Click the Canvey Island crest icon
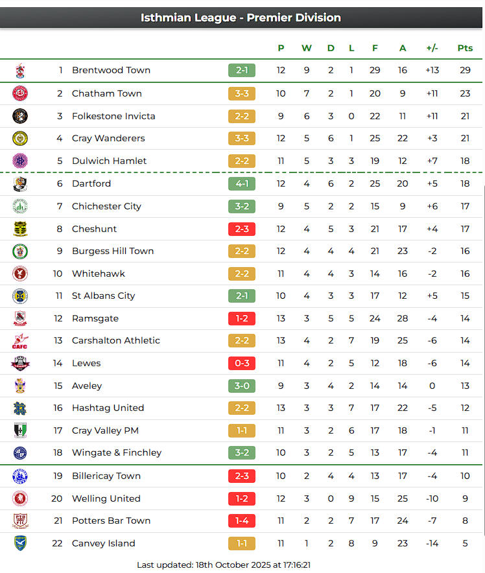This screenshot has width=485, height=573. tap(20, 543)
